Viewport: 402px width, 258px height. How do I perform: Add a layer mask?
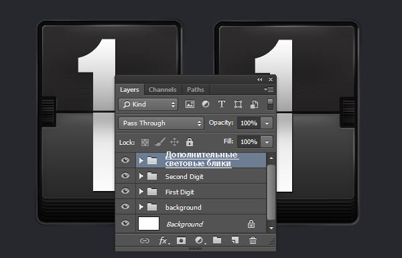point(182,241)
